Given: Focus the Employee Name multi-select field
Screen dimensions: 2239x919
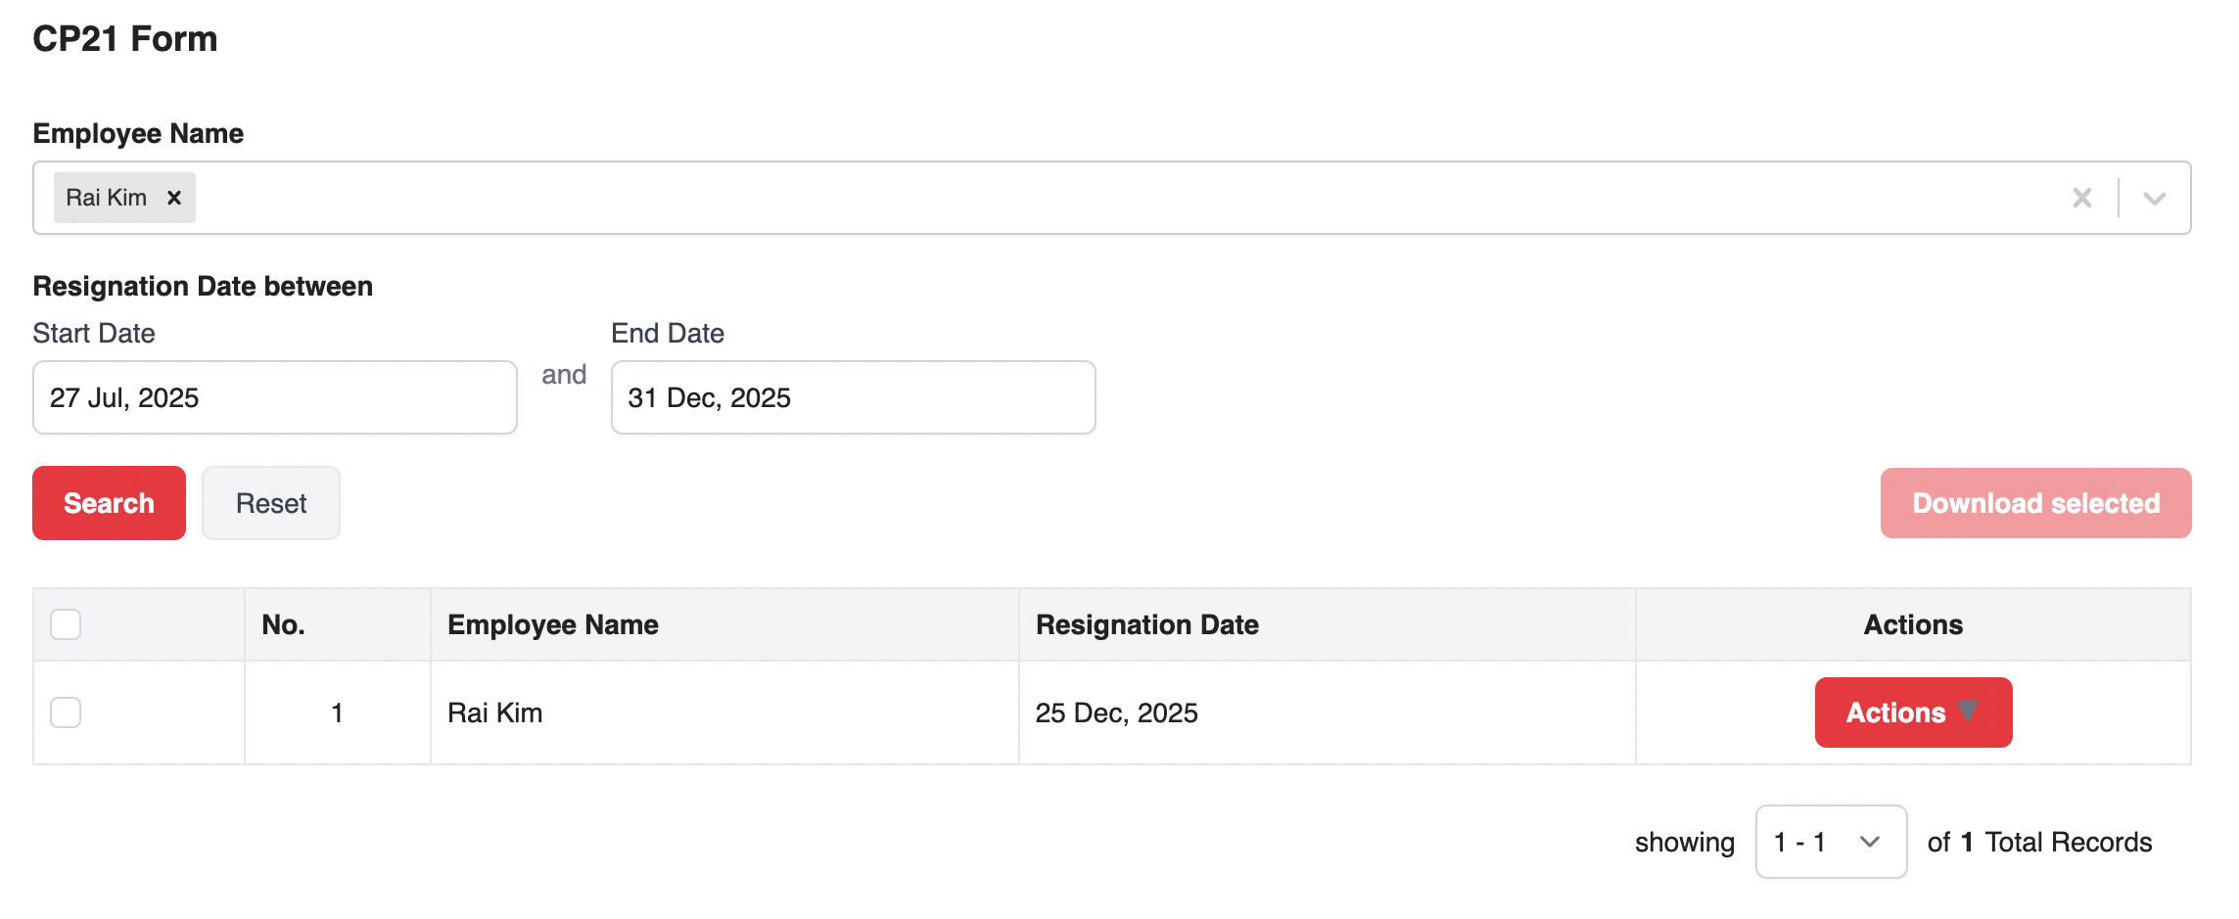Looking at the screenshot, I should coord(1077,198).
